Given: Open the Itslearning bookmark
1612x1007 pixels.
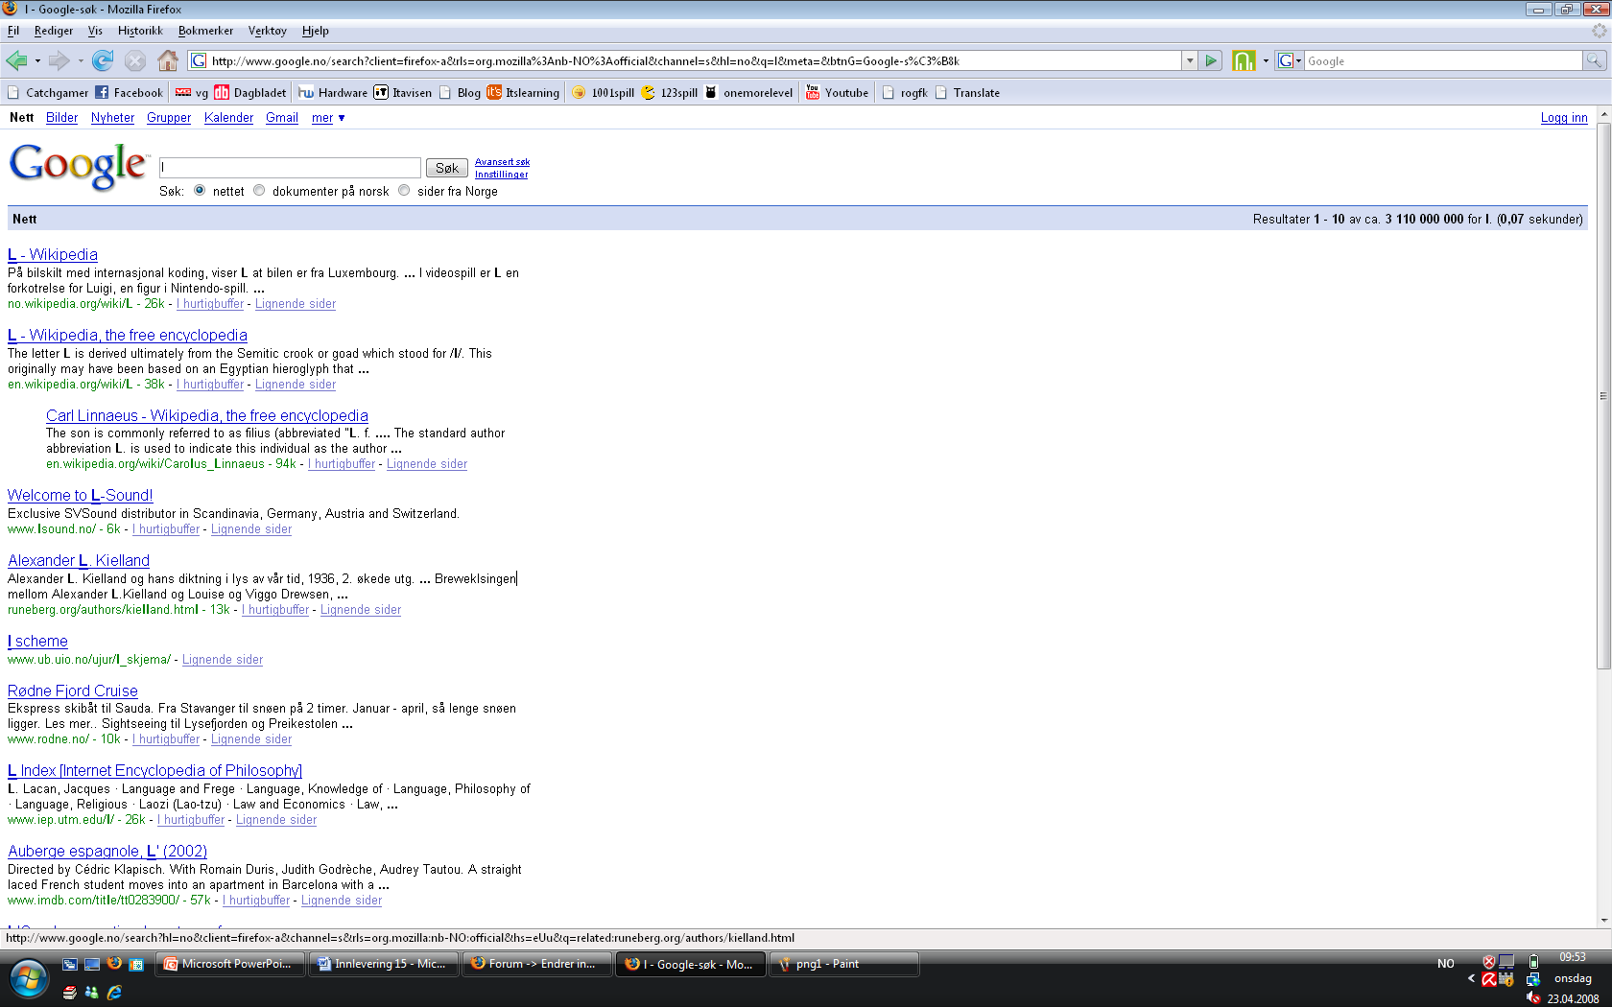Looking at the screenshot, I should point(523,93).
